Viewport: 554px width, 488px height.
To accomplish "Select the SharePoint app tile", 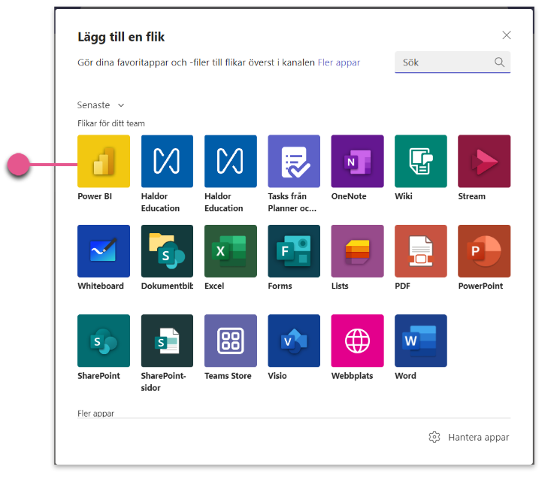I will point(104,341).
